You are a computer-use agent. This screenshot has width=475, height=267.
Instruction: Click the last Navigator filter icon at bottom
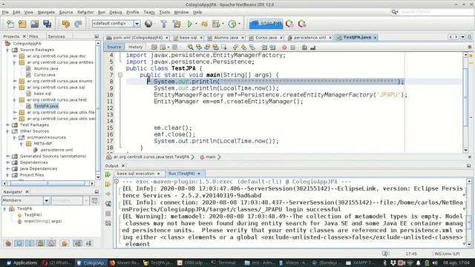coord(88,243)
